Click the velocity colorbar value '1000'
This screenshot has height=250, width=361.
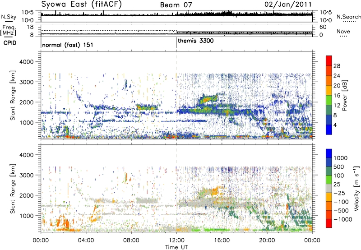(x=340, y=158)
